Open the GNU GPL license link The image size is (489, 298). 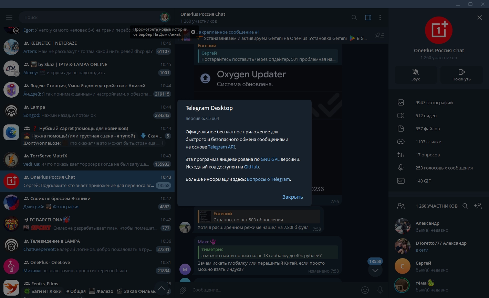click(270, 159)
